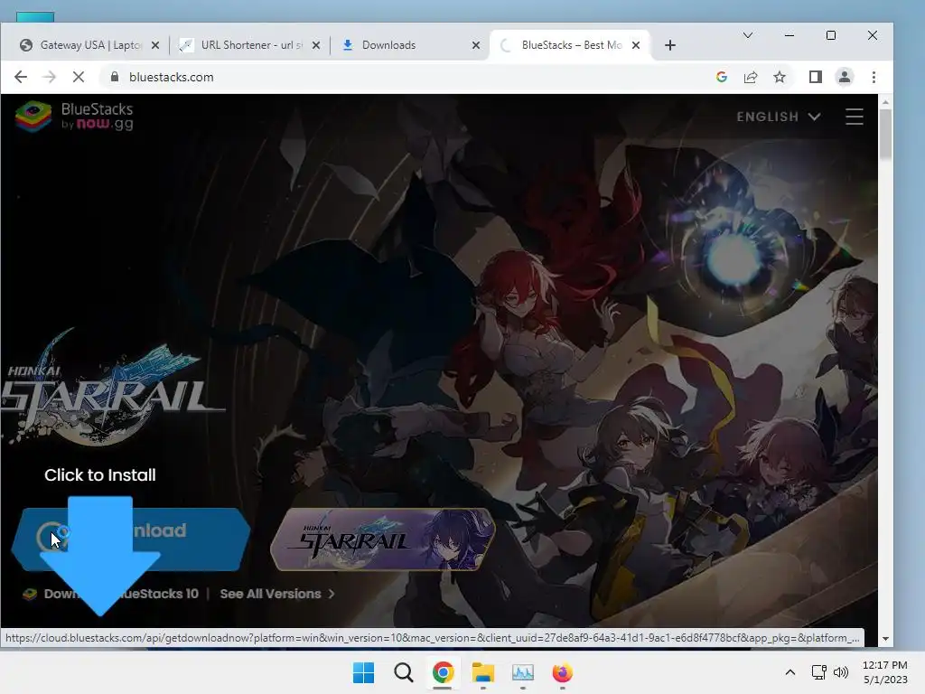This screenshot has height=694, width=925.
Task: Go forward to next page
Action: tap(50, 77)
